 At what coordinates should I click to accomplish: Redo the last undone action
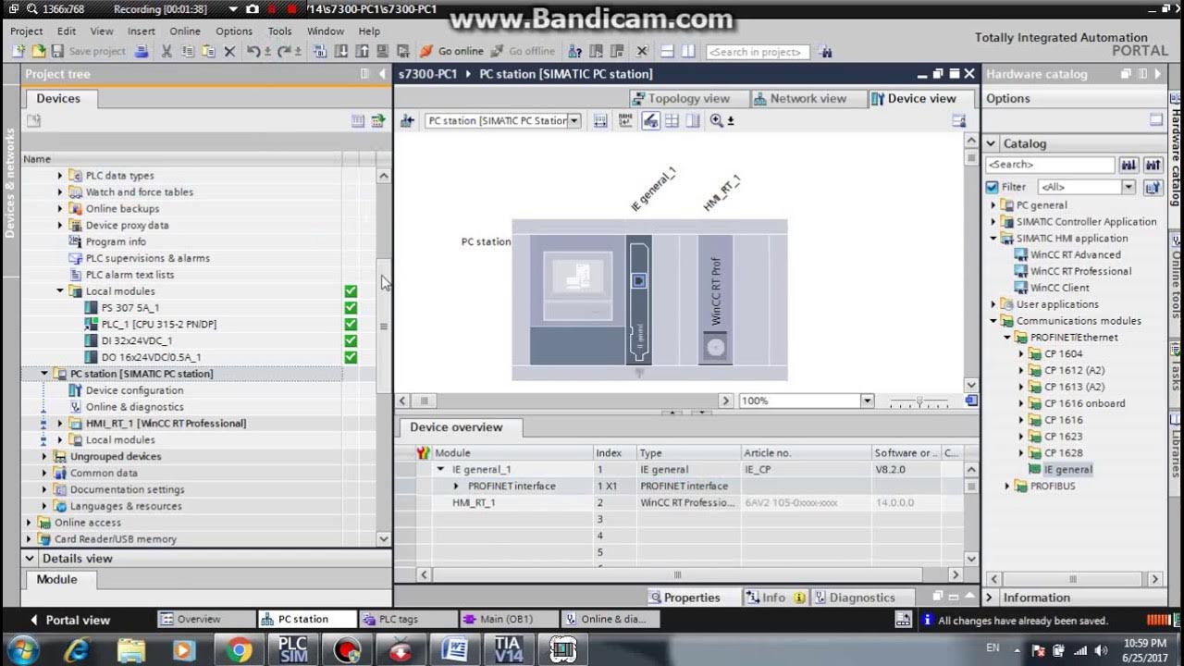(x=284, y=51)
